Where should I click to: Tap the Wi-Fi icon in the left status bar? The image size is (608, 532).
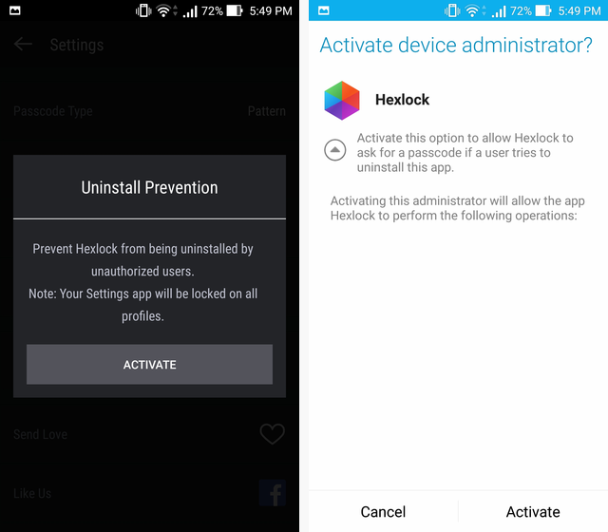click(x=163, y=10)
